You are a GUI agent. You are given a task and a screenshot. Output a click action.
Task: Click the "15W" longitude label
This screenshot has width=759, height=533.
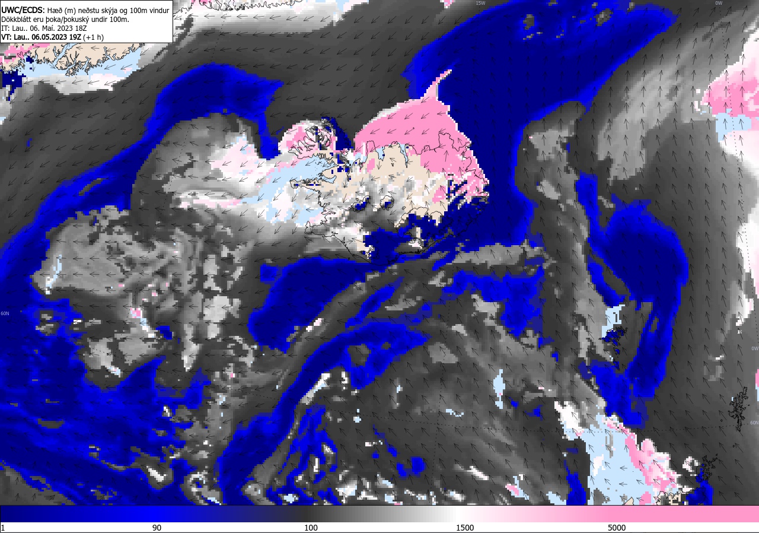480,3
